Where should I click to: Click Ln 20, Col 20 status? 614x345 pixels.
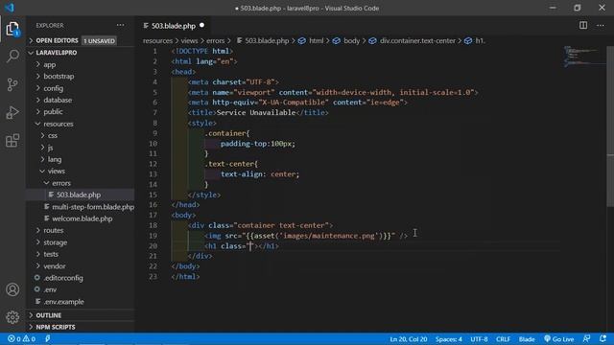tap(409, 339)
